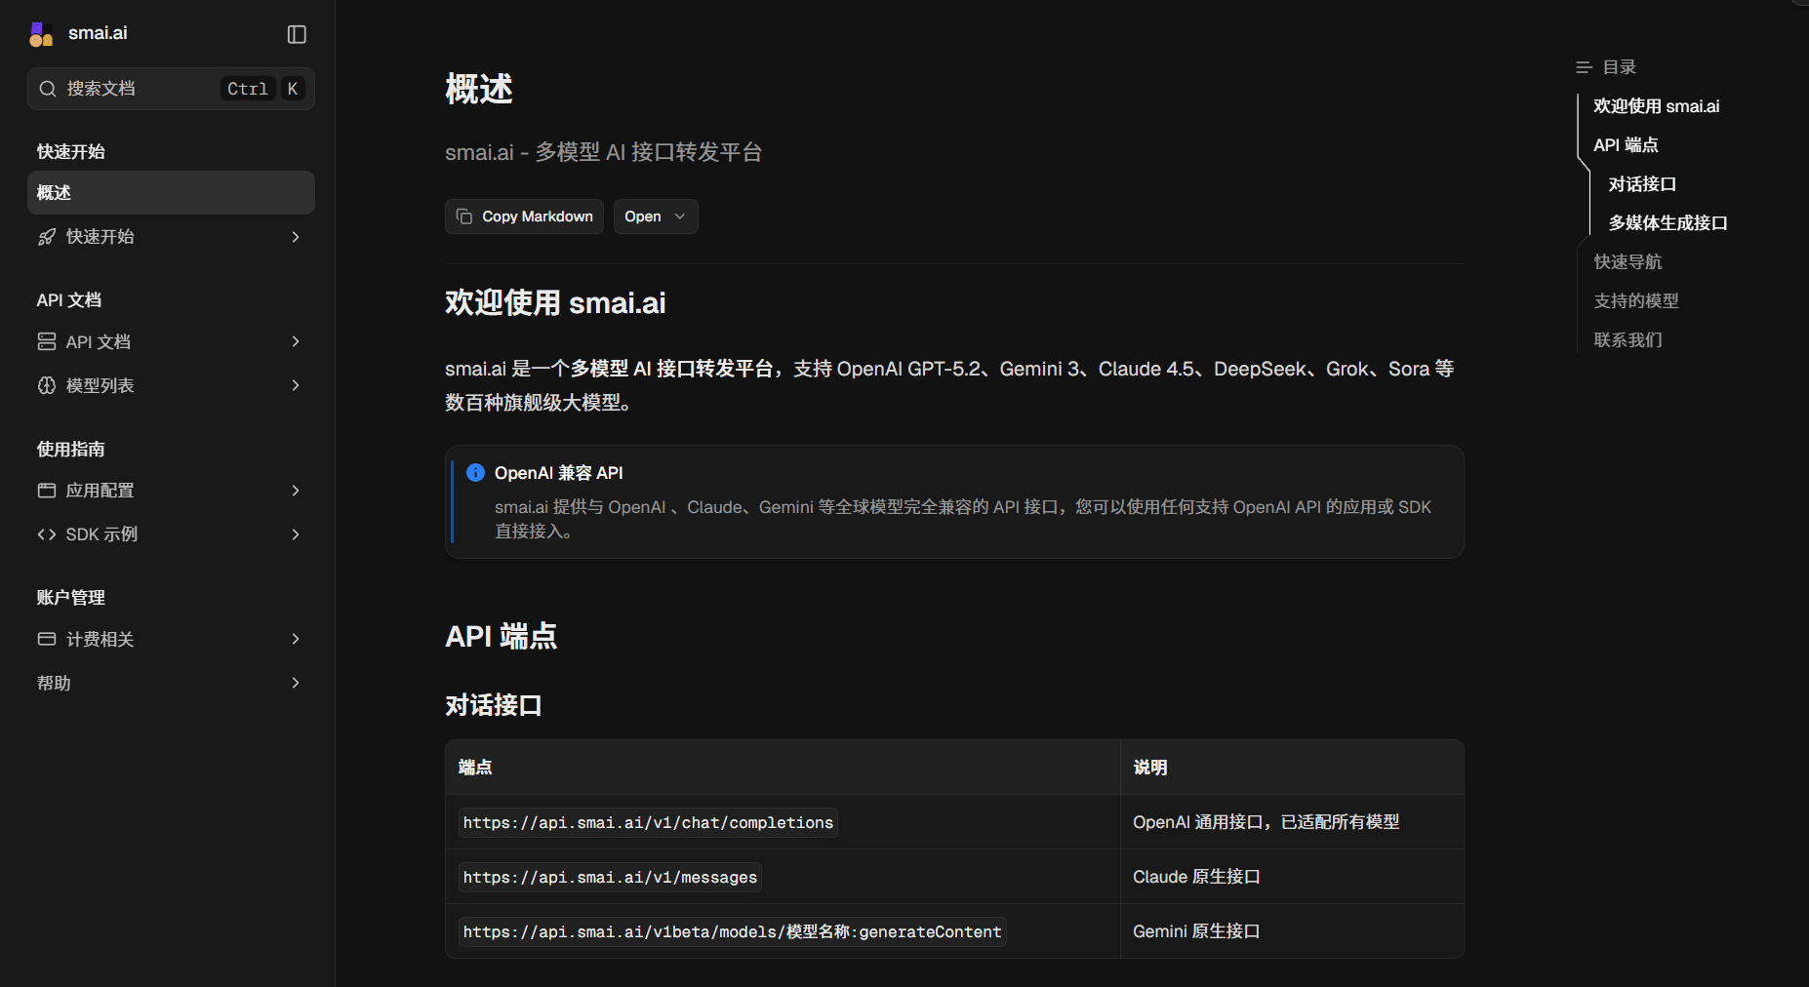The height and width of the screenshot is (987, 1809).
Task: Expand the SDK 示例 chevron
Action: click(x=296, y=534)
